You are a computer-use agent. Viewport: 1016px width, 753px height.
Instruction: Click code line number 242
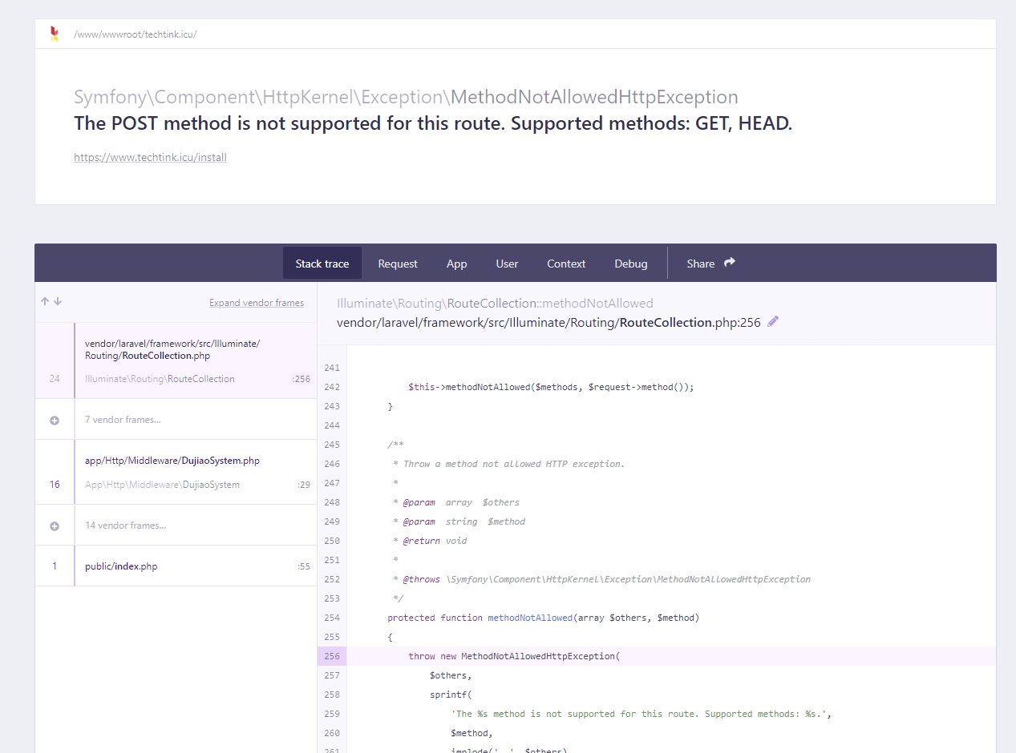pos(332,387)
